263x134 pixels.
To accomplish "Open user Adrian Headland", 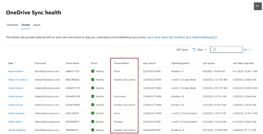I will pos(17,130).
